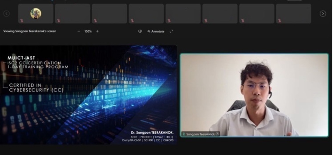The width and height of the screenshot is (333, 155).
Task: Select the last participant tile on the right
Action: point(294,13)
